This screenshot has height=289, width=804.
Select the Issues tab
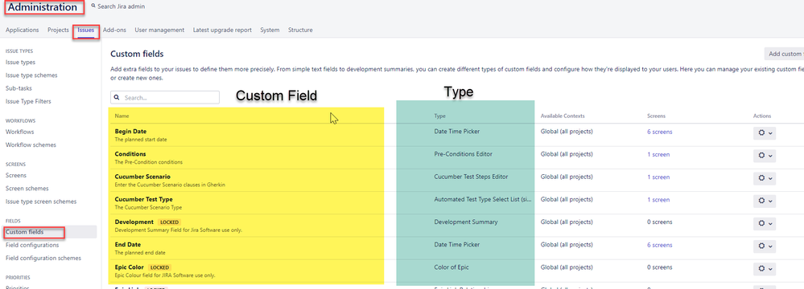(x=85, y=31)
